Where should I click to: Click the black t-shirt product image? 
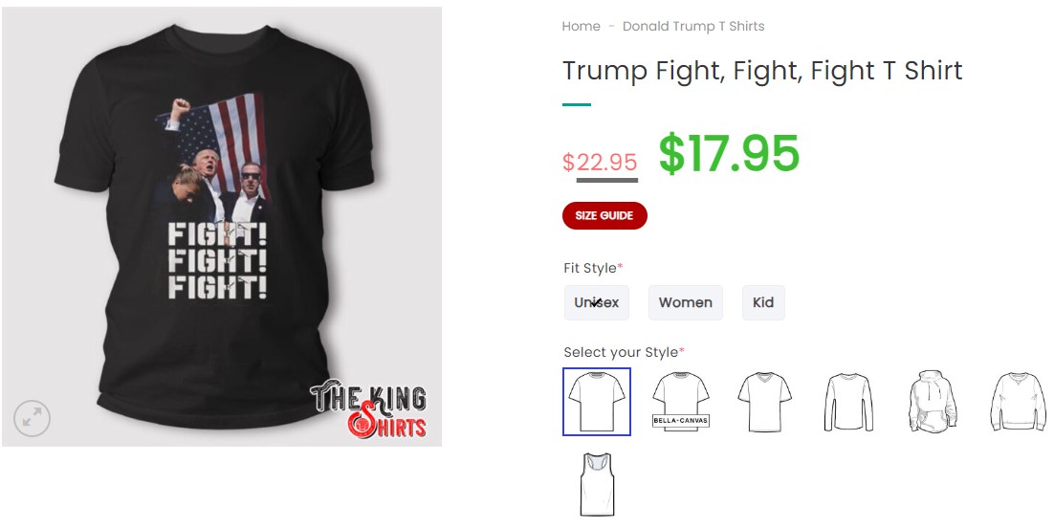tap(222, 227)
